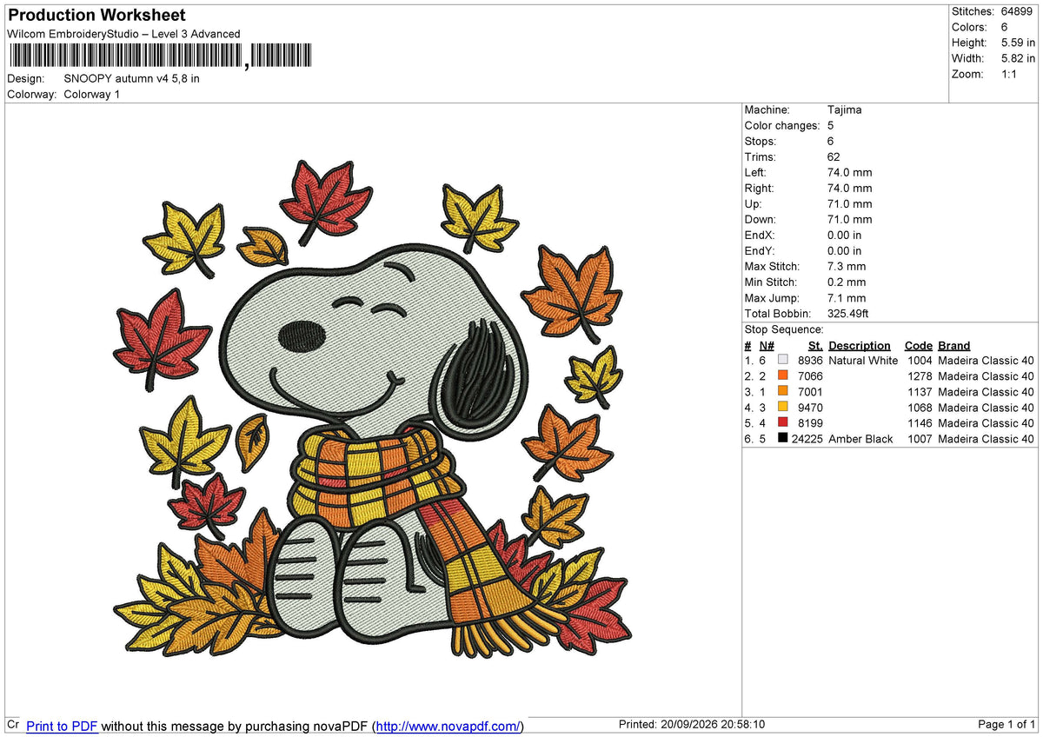Click the Max Stitch value 7.3 mm

[x=847, y=266]
